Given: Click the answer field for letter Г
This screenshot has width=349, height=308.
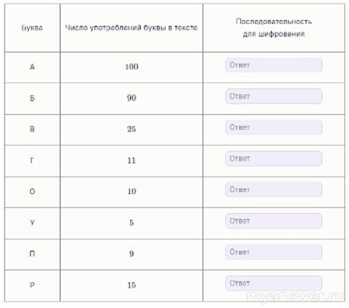Looking at the screenshot, I should (x=273, y=159).
